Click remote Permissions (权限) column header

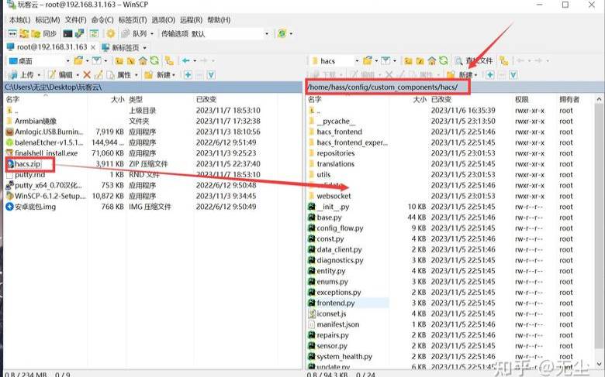point(534,99)
